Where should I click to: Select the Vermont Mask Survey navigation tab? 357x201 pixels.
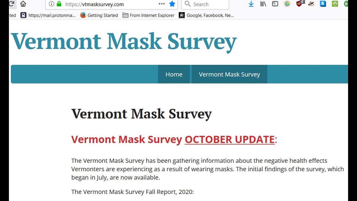pos(229,74)
